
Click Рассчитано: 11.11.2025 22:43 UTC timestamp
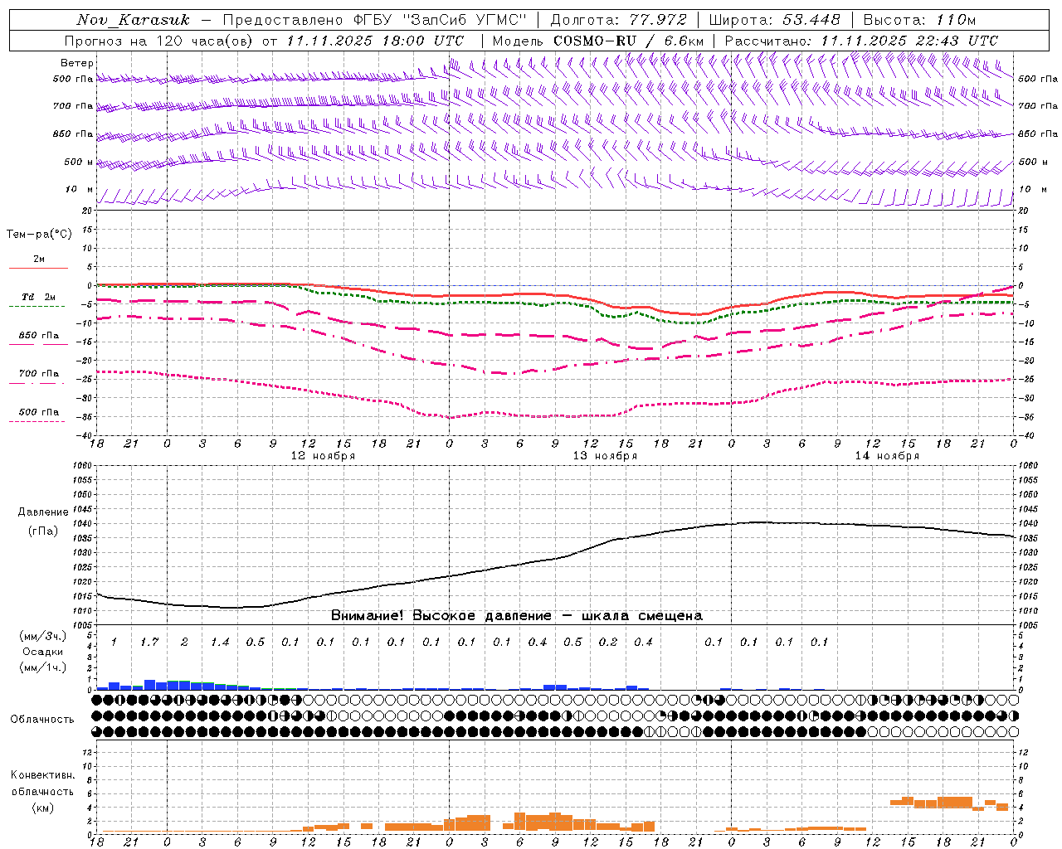click(x=861, y=41)
